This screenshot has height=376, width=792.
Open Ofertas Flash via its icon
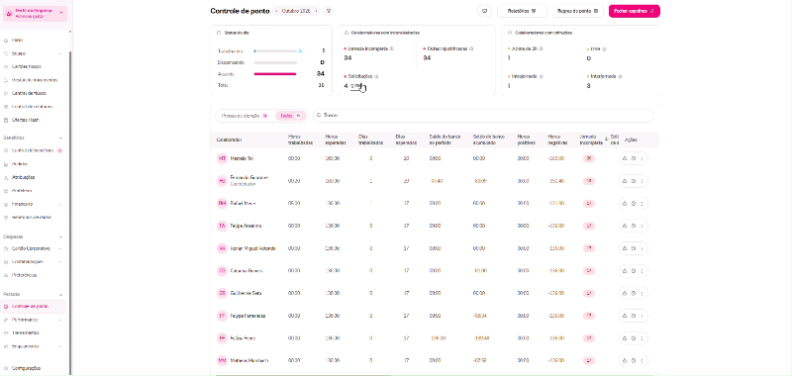6,120
